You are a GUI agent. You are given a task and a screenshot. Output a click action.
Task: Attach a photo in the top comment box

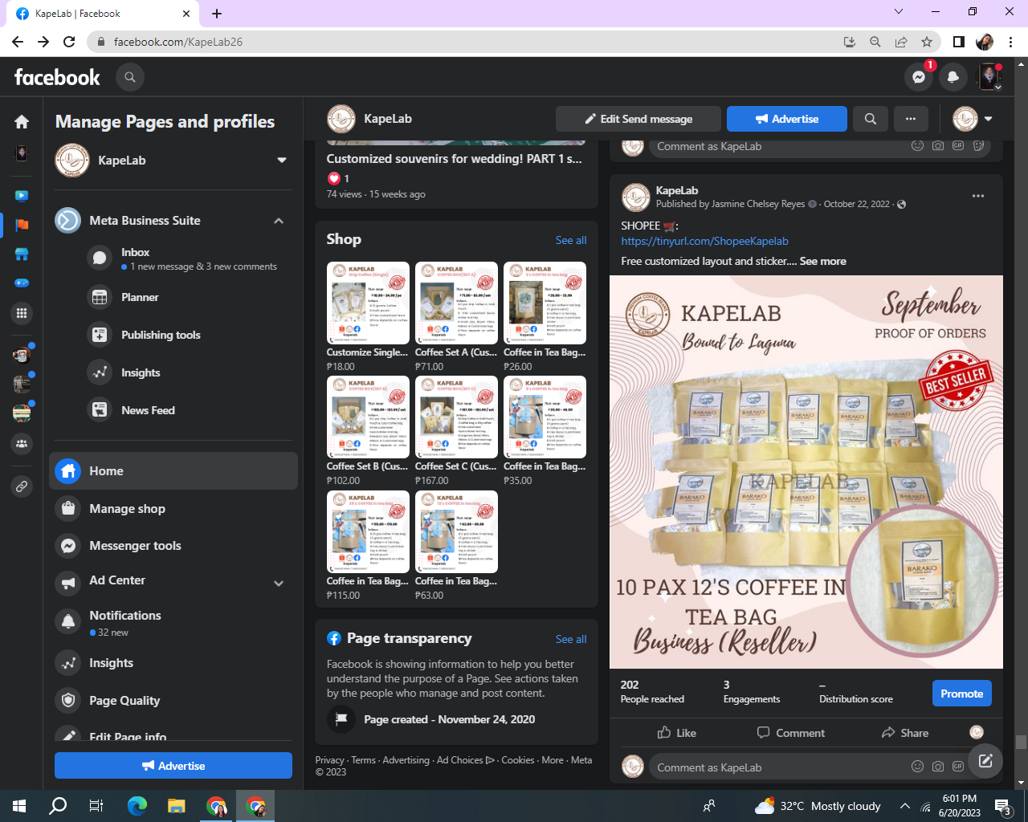tap(938, 146)
